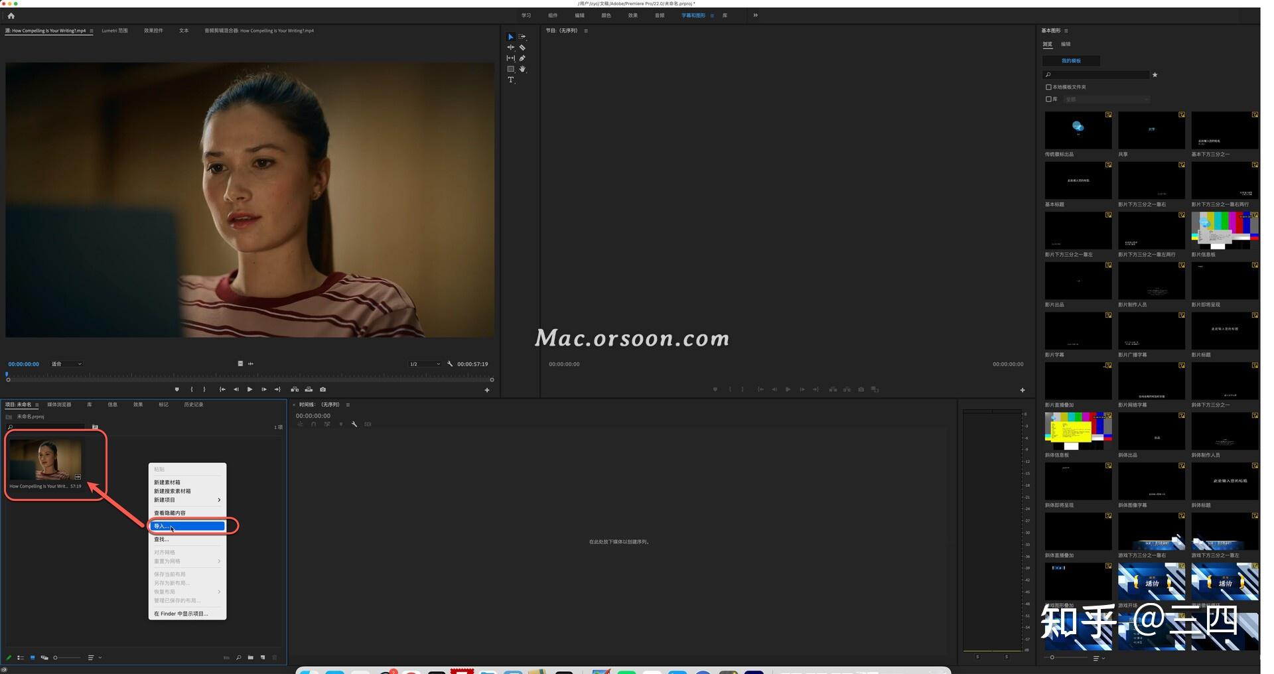This screenshot has height=674, width=1274.
Task: Play the source monitor video
Action: click(x=250, y=389)
